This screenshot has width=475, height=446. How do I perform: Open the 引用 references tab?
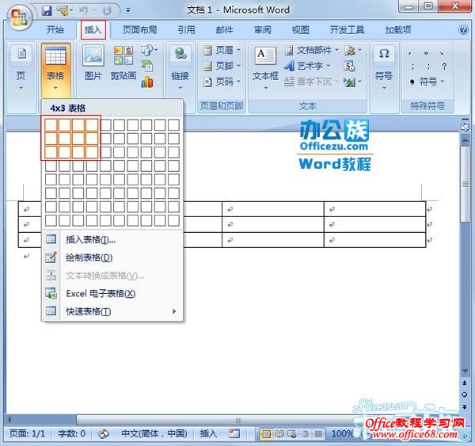(186, 30)
